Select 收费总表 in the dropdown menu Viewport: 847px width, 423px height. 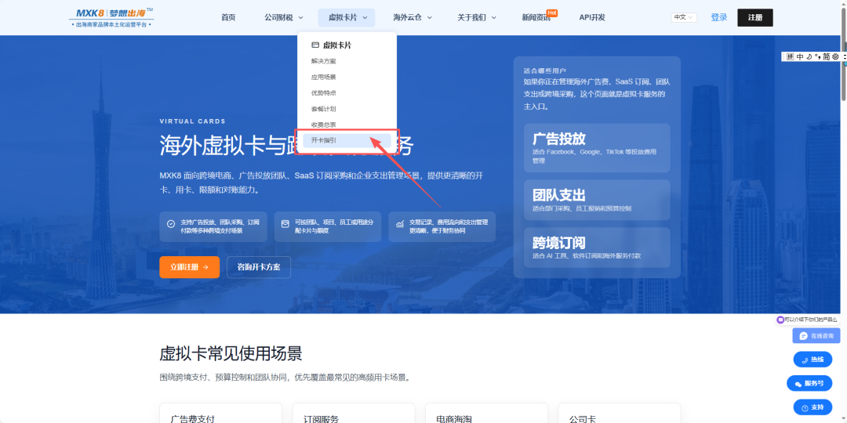324,125
